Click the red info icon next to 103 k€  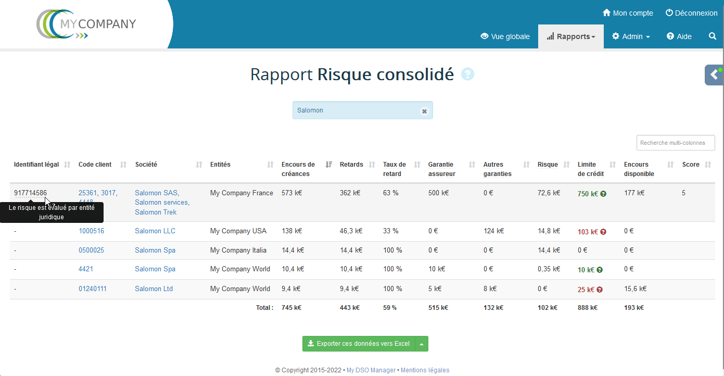pyautogui.click(x=603, y=232)
